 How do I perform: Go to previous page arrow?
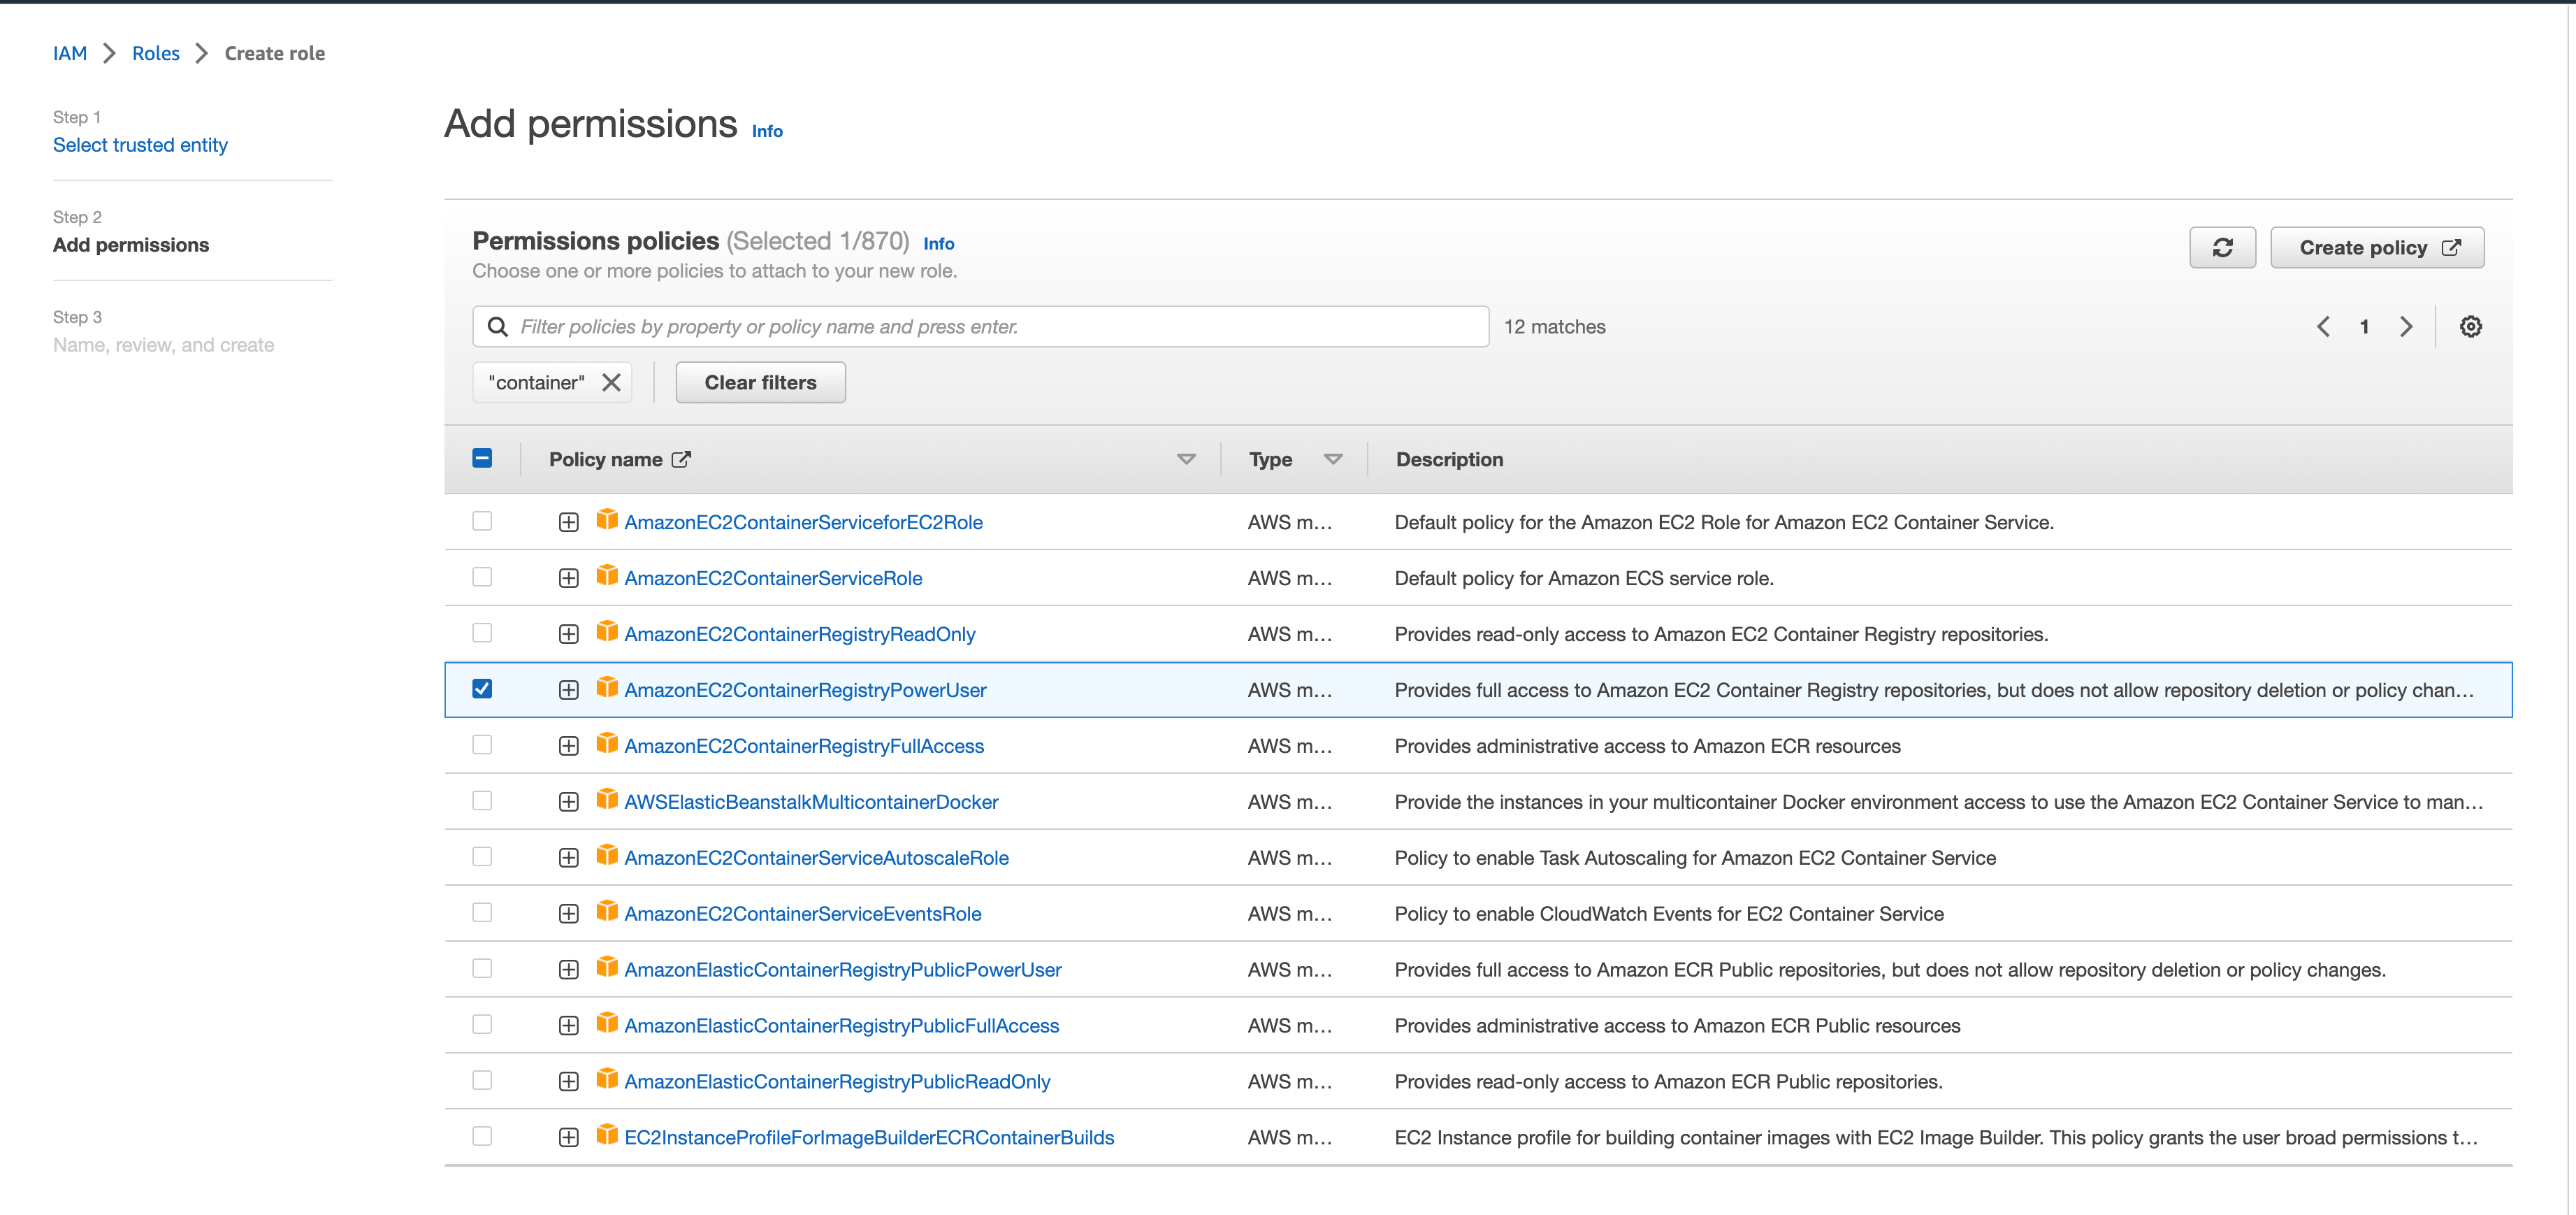pyautogui.click(x=2323, y=326)
